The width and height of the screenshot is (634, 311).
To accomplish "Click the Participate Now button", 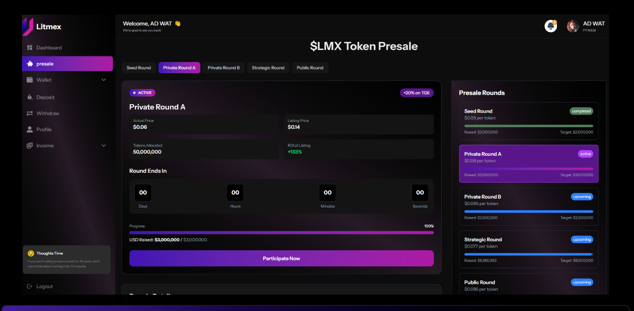I will point(281,258).
